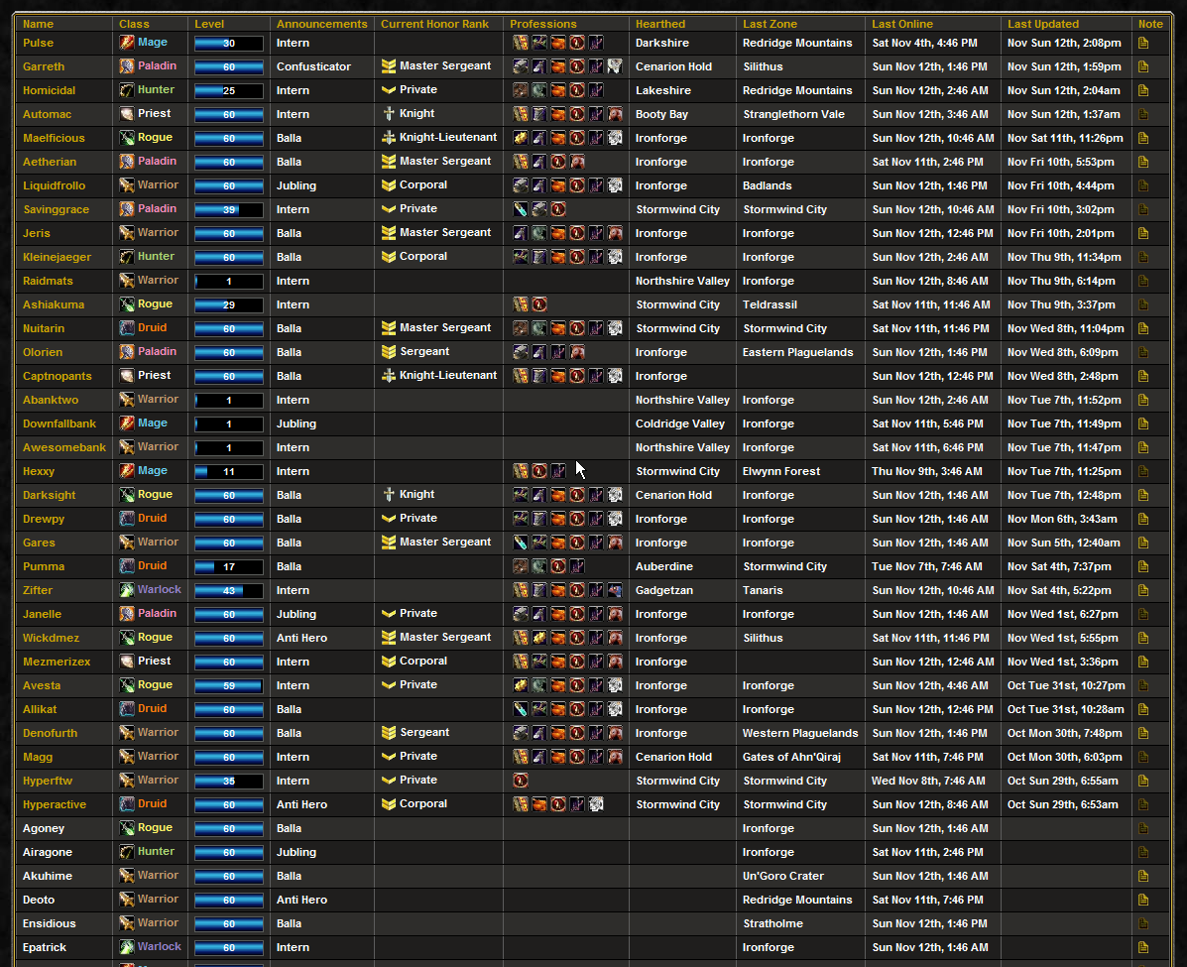Click the Private rank icon for Savinggrace
This screenshot has width=1187, height=967.
[389, 209]
